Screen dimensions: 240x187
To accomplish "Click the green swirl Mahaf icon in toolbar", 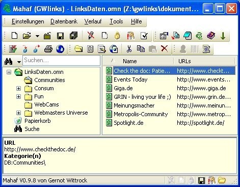I will pyautogui.click(x=199, y=36).
